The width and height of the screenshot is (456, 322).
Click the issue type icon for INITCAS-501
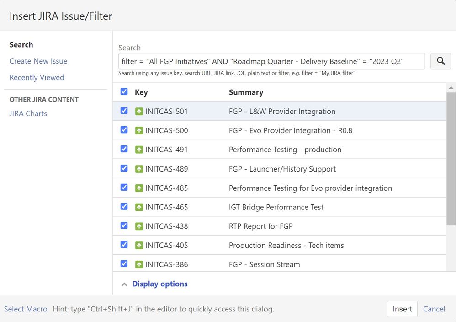pyautogui.click(x=139, y=111)
